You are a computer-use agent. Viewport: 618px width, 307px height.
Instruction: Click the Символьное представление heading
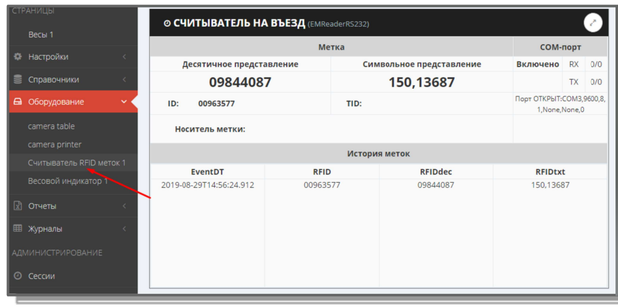422,64
